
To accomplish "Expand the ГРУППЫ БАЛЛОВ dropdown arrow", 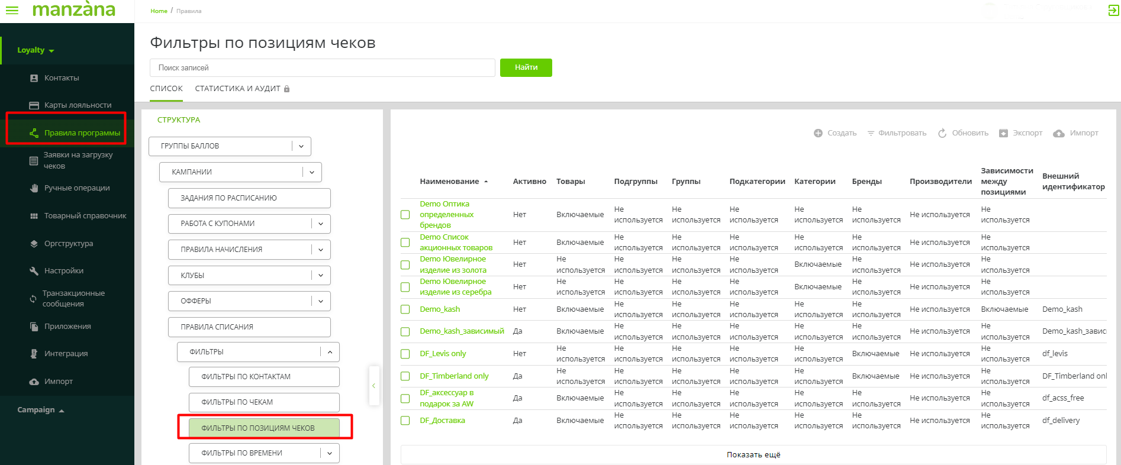I will tap(301, 146).
